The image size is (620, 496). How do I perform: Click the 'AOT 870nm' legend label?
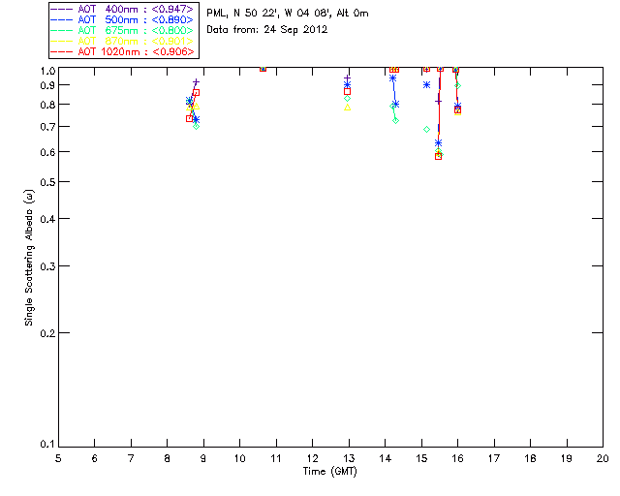coord(108,41)
